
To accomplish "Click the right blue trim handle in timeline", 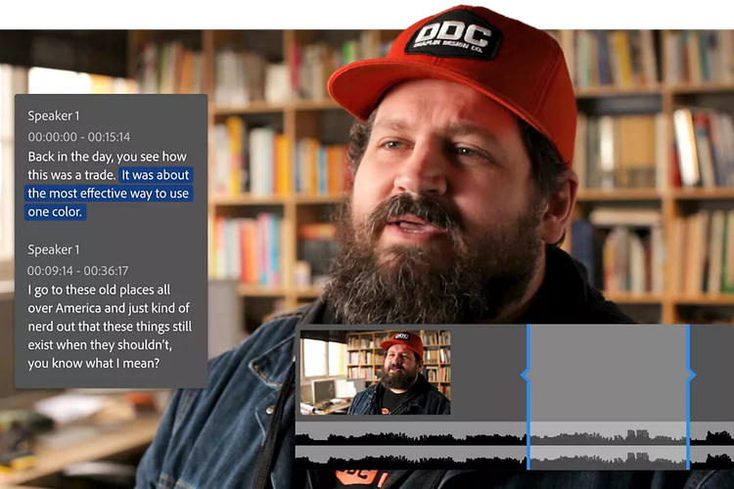I will pyautogui.click(x=690, y=375).
